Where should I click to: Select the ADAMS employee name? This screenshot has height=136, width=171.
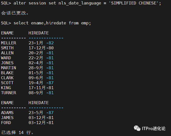(x=7, y=113)
